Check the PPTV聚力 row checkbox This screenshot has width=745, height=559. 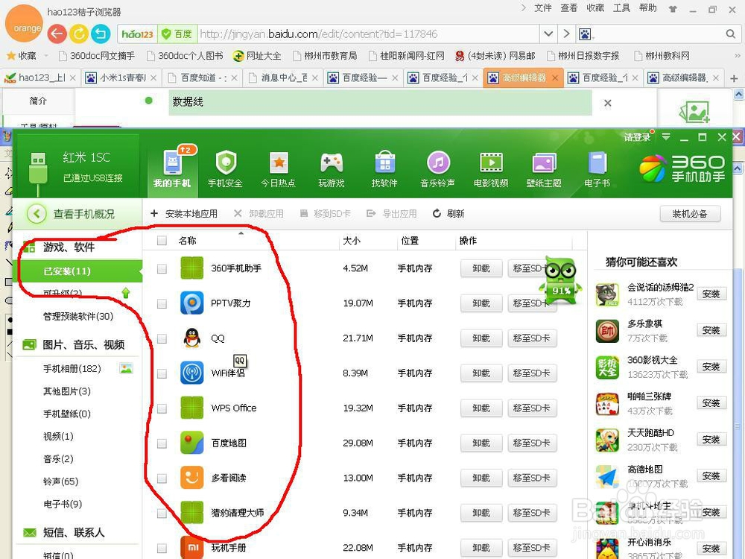pos(162,303)
